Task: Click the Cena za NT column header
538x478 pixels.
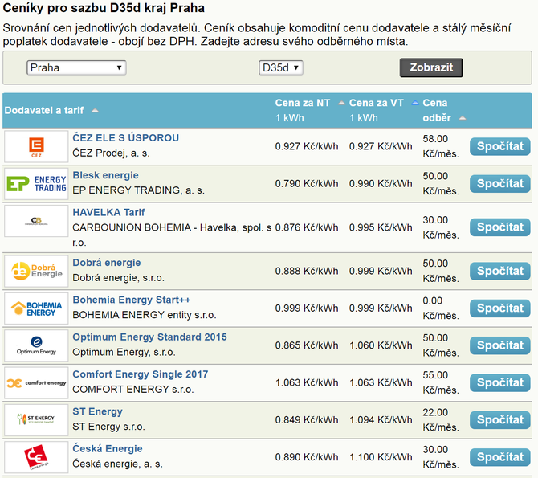Action: point(302,103)
